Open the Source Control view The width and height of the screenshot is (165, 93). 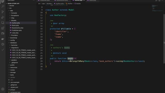3,12
